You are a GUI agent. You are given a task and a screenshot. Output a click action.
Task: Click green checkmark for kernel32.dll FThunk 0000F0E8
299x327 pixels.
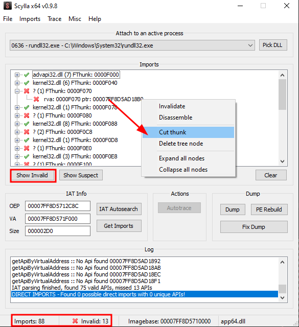(27, 156)
